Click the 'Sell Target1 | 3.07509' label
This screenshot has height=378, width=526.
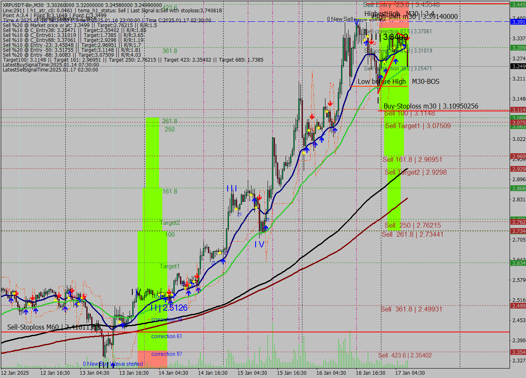(x=418, y=126)
